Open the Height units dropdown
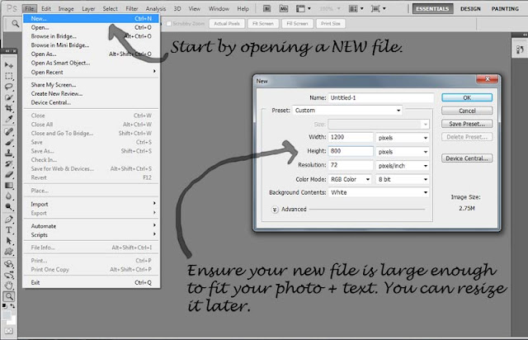 click(403, 152)
